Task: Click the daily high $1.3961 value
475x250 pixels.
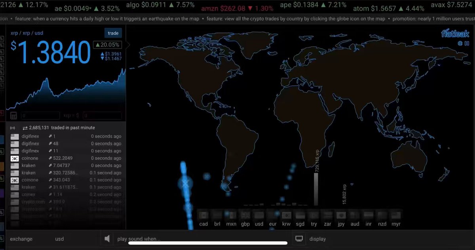Action: pyautogui.click(x=111, y=54)
